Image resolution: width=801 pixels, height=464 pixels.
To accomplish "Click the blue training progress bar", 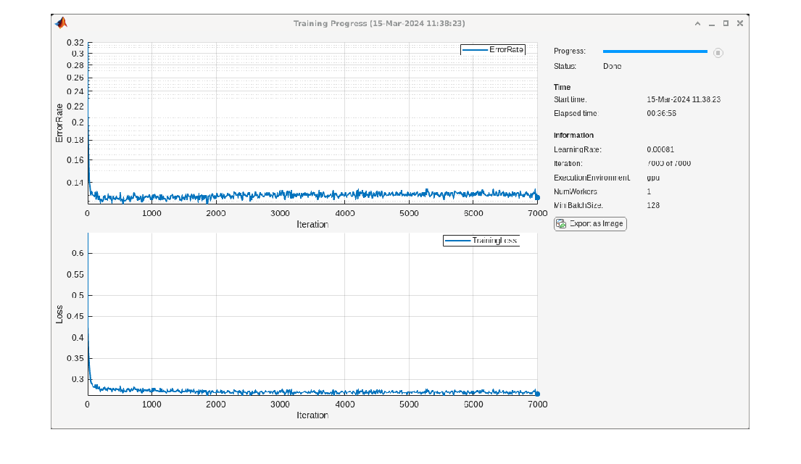I will tap(655, 51).
